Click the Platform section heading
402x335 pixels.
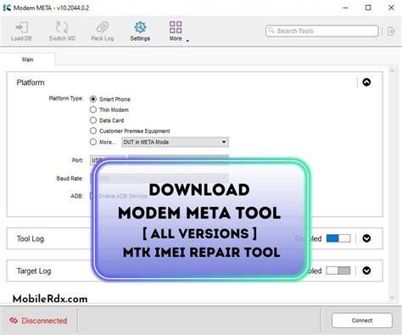[31, 82]
